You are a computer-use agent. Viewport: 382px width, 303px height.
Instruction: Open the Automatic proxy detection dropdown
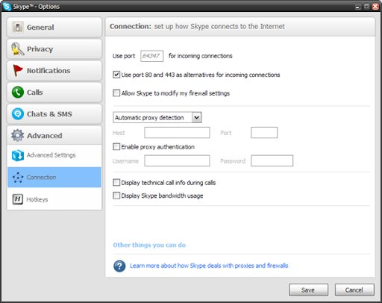(157, 117)
